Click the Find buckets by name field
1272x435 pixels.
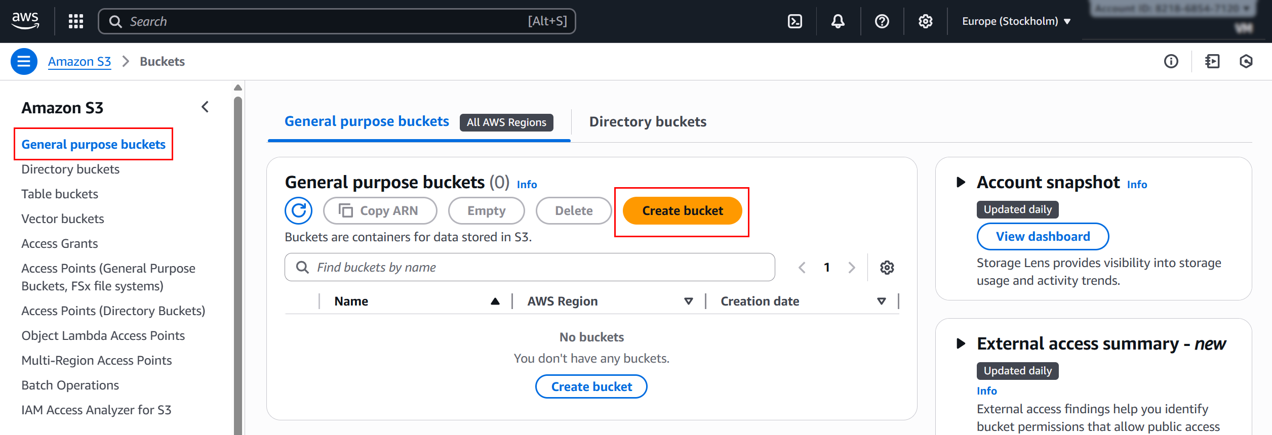530,267
